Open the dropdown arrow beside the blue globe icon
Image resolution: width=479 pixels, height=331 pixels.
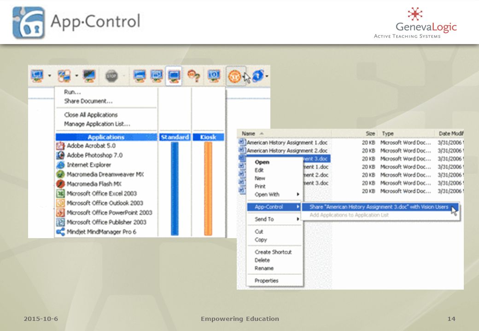click(x=267, y=76)
